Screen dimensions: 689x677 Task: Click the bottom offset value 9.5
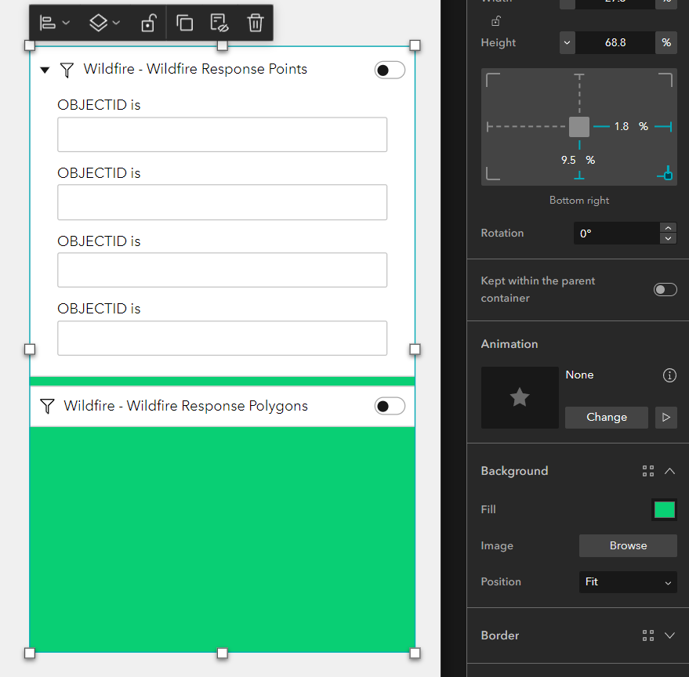pos(568,161)
